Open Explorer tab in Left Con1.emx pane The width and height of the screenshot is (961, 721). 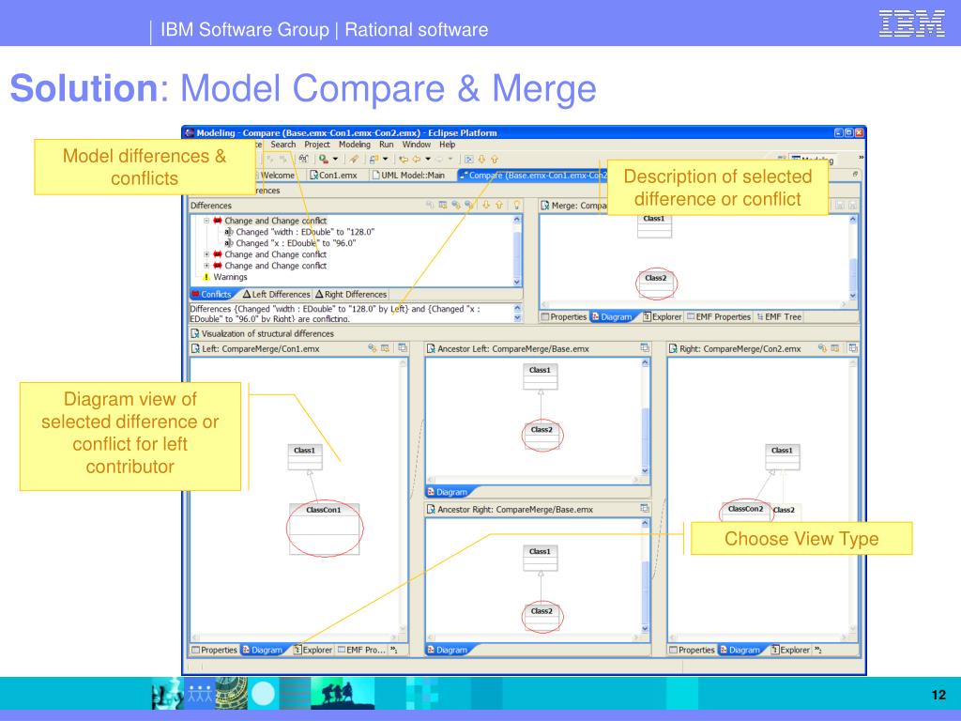313,650
